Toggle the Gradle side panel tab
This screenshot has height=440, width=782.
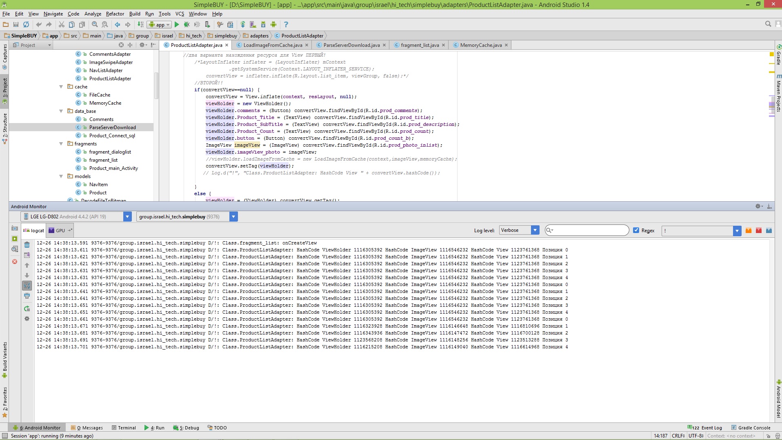coord(778,55)
